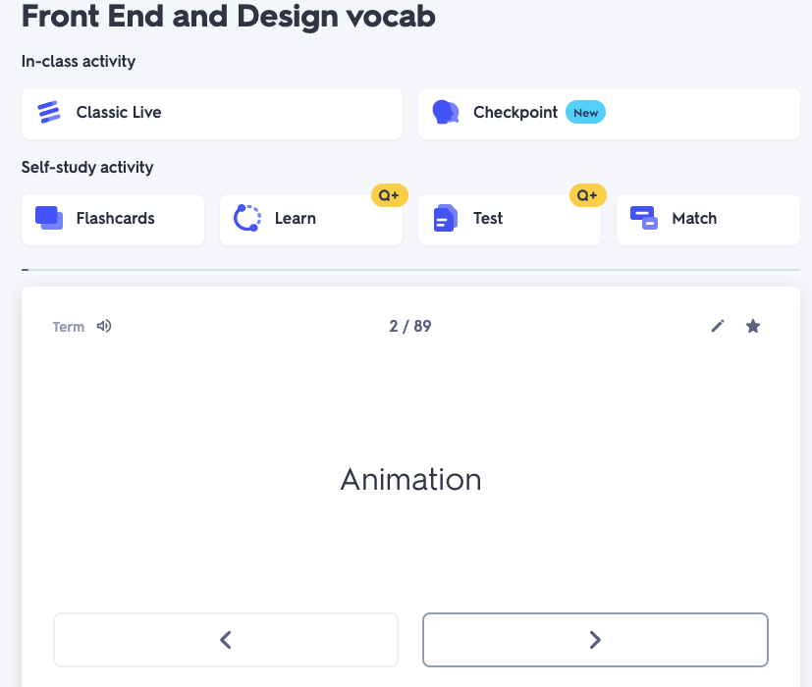Click the Q+ badge on Test
The height and width of the screenshot is (687, 812).
click(x=587, y=195)
